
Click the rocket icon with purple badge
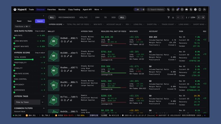177,9
